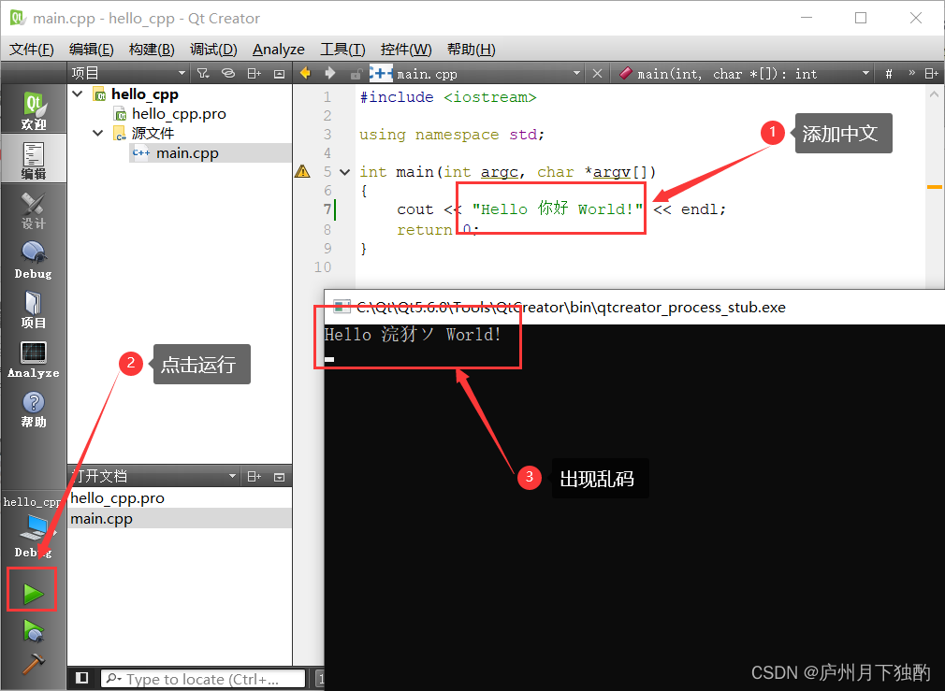
Task: Split the open documents panel
Action: (254, 477)
